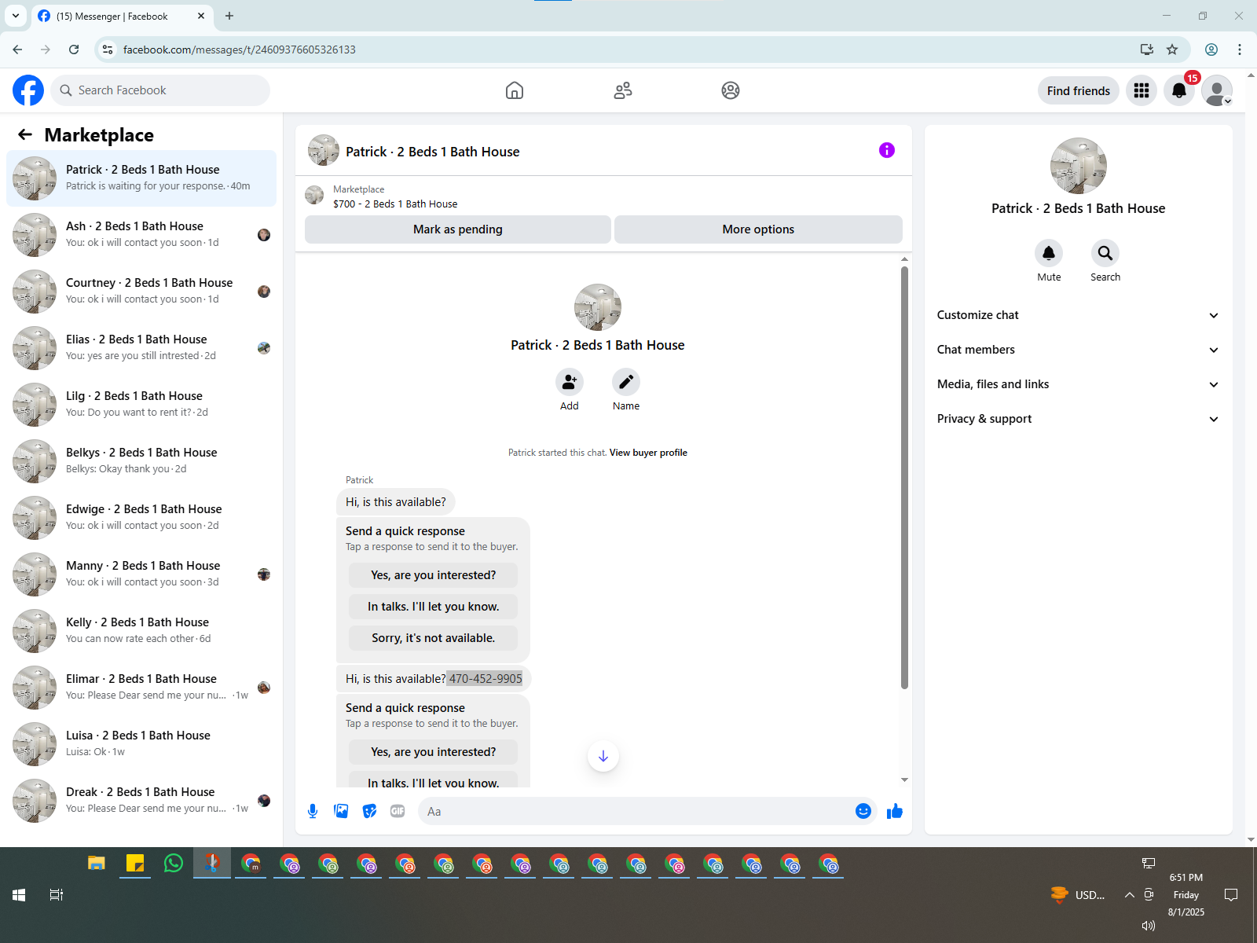The width and height of the screenshot is (1257, 943).
Task: Choose a GIF icon
Action: 398,811
